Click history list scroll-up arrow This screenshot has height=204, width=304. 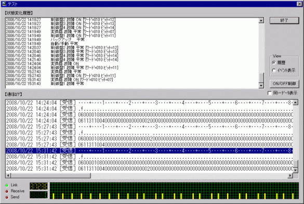pos(261,20)
